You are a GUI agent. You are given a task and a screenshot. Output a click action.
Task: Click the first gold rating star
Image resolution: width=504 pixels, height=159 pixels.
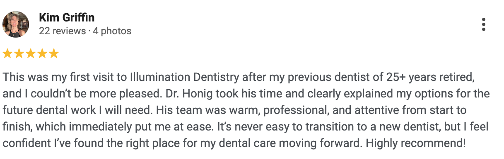[8, 54]
